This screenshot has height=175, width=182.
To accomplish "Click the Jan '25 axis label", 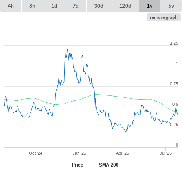I will 79,153.
